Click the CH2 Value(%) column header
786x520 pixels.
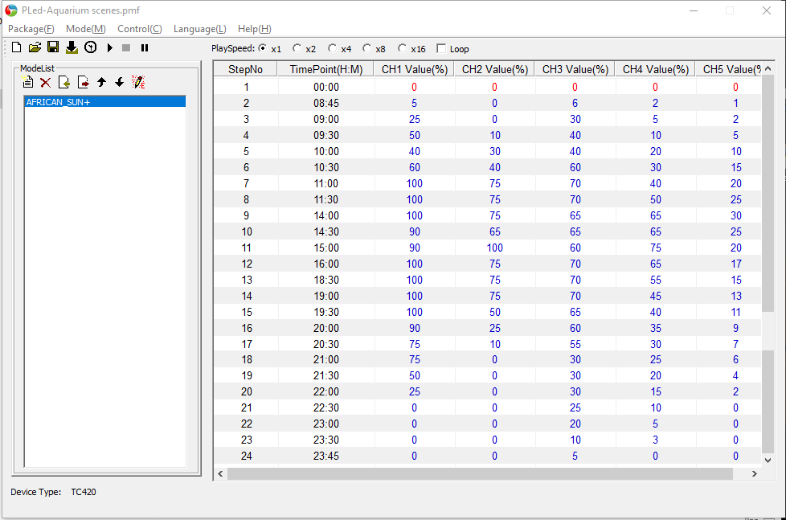[495, 69]
